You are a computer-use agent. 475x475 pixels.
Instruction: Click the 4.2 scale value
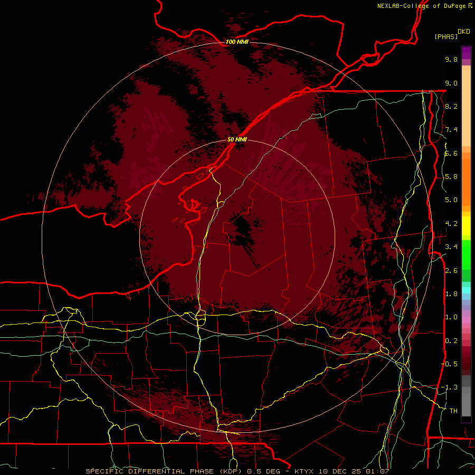click(451, 224)
